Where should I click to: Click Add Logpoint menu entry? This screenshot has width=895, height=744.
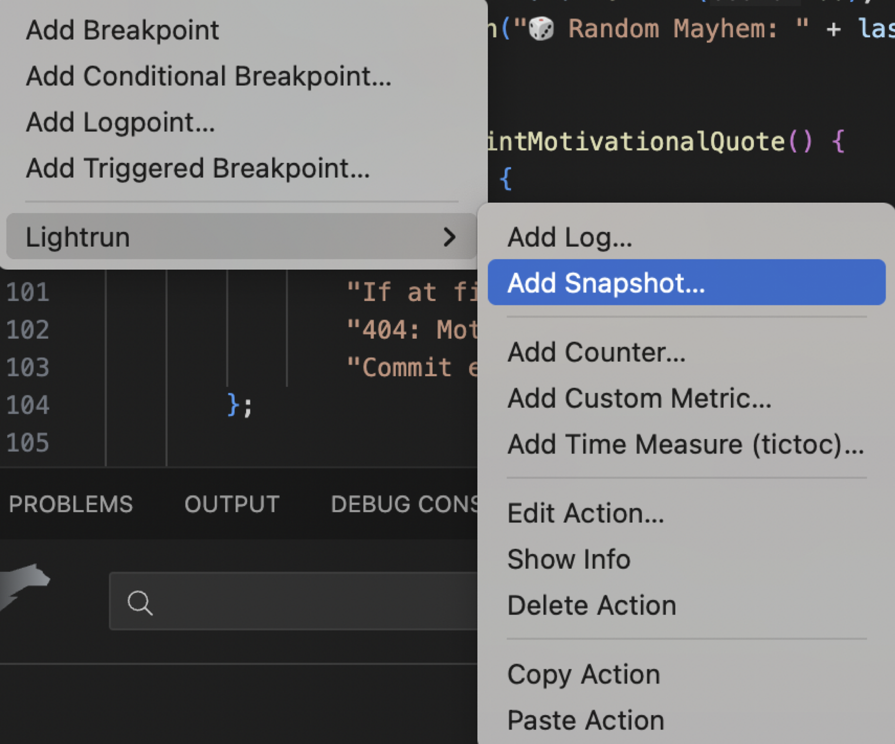point(120,123)
